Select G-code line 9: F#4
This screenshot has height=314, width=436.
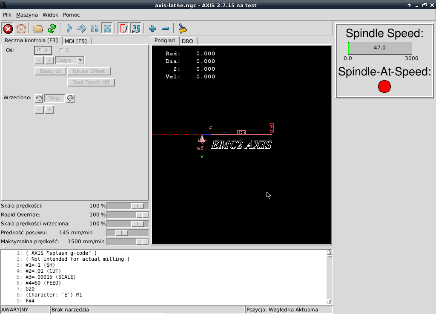pos(30,301)
